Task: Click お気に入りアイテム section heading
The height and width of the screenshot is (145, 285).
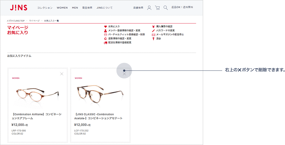Action: [19, 56]
